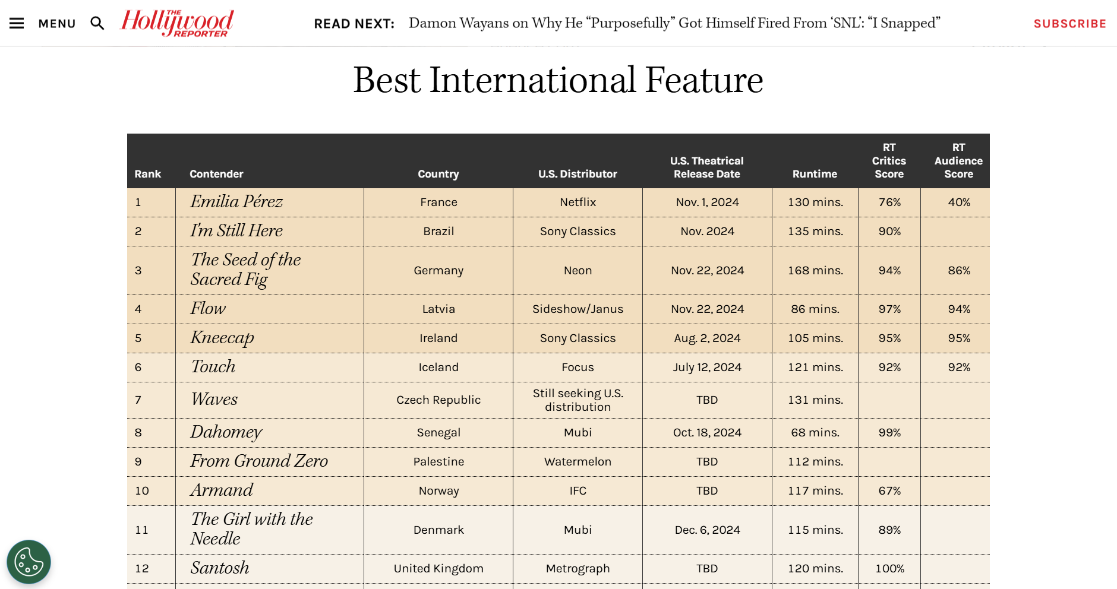The height and width of the screenshot is (589, 1117).
Task: Click the Sideshow/Janus distributor cell
Action: click(x=578, y=309)
